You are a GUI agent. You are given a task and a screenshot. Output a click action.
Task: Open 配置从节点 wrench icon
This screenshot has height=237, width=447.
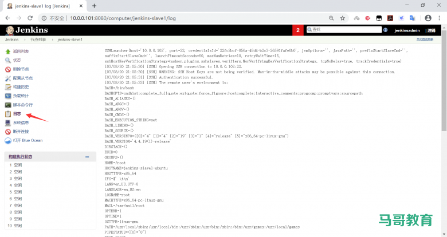tap(8, 78)
